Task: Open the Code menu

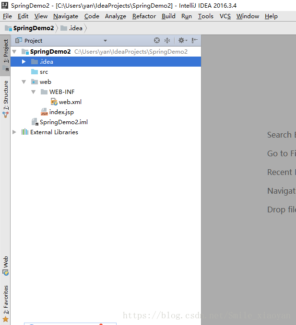Action: click(92, 16)
